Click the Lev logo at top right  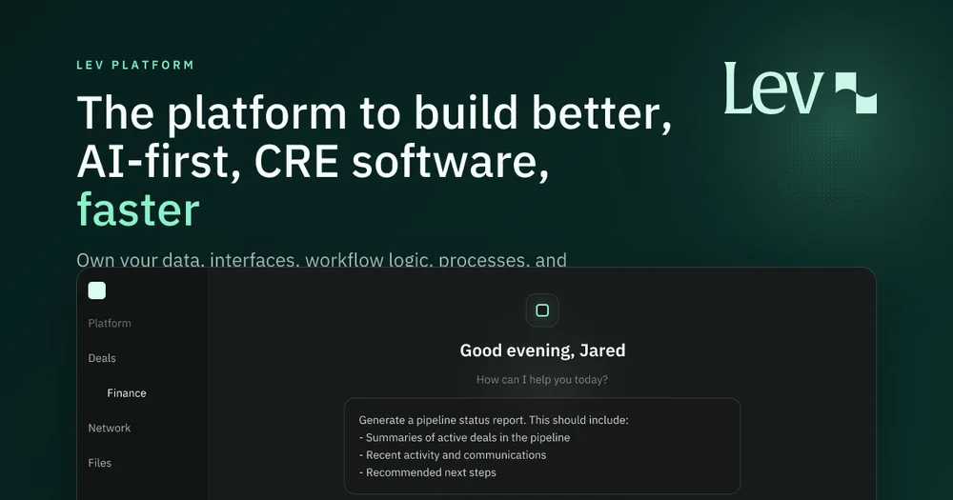pyautogui.click(x=800, y=89)
